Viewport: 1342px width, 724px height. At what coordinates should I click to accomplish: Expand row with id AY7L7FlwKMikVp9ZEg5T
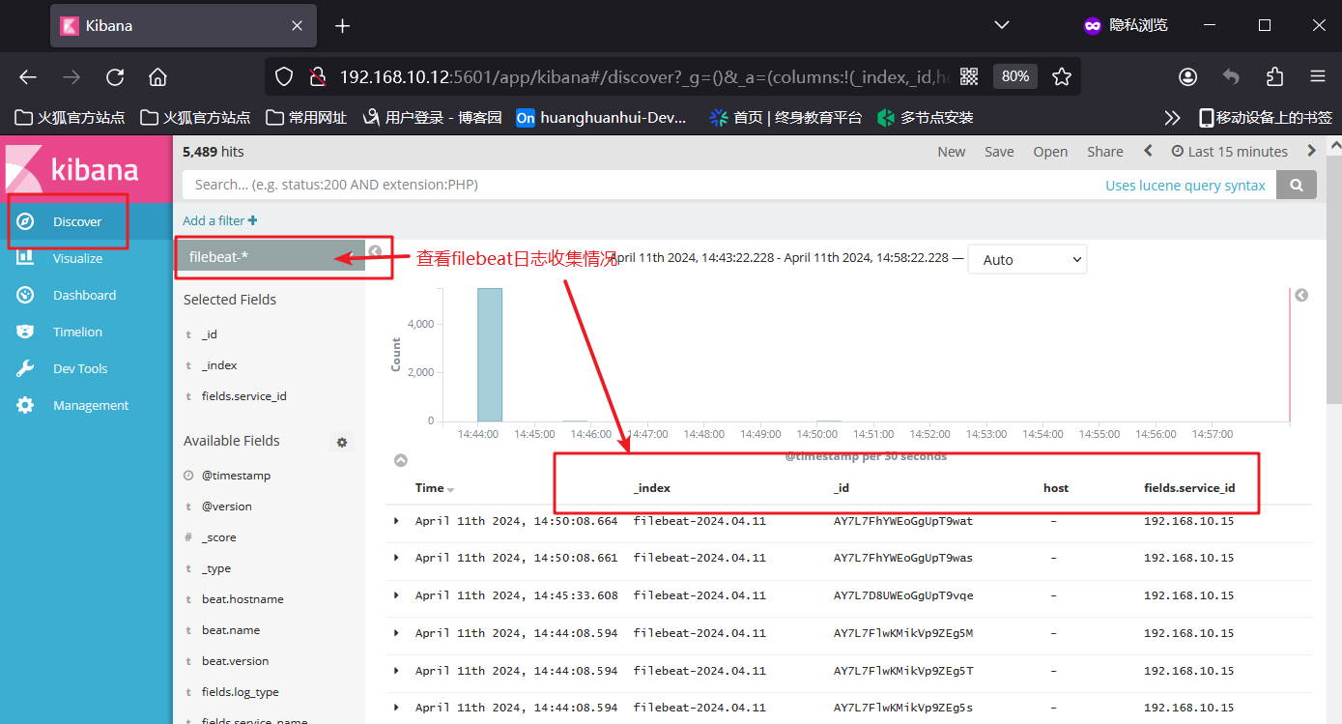396,670
